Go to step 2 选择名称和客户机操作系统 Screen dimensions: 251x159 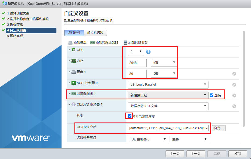coord(28,19)
